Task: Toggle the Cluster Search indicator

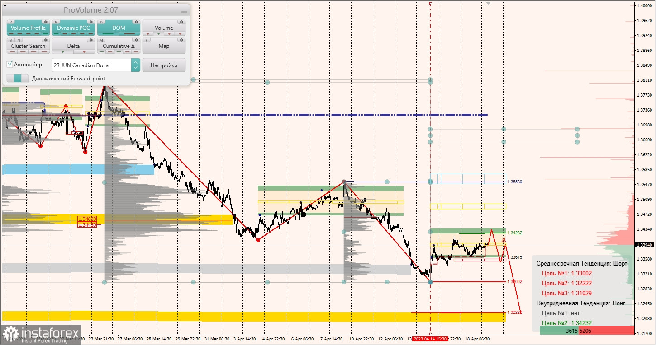Action: (28, 46)
